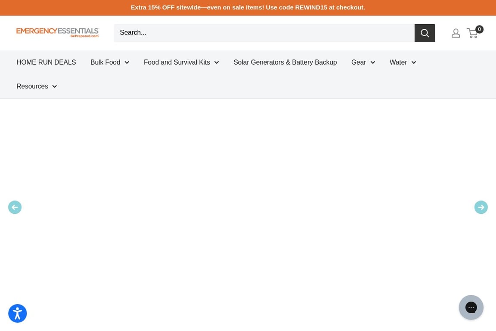This screenshot has height=331, width=496.
Task: Open the accessibility options widget
Action: tap(18, 313)
